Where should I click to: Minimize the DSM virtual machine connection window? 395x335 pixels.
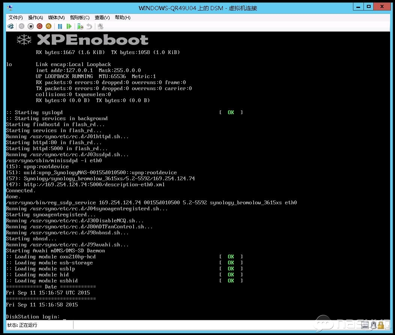[358, 7]
